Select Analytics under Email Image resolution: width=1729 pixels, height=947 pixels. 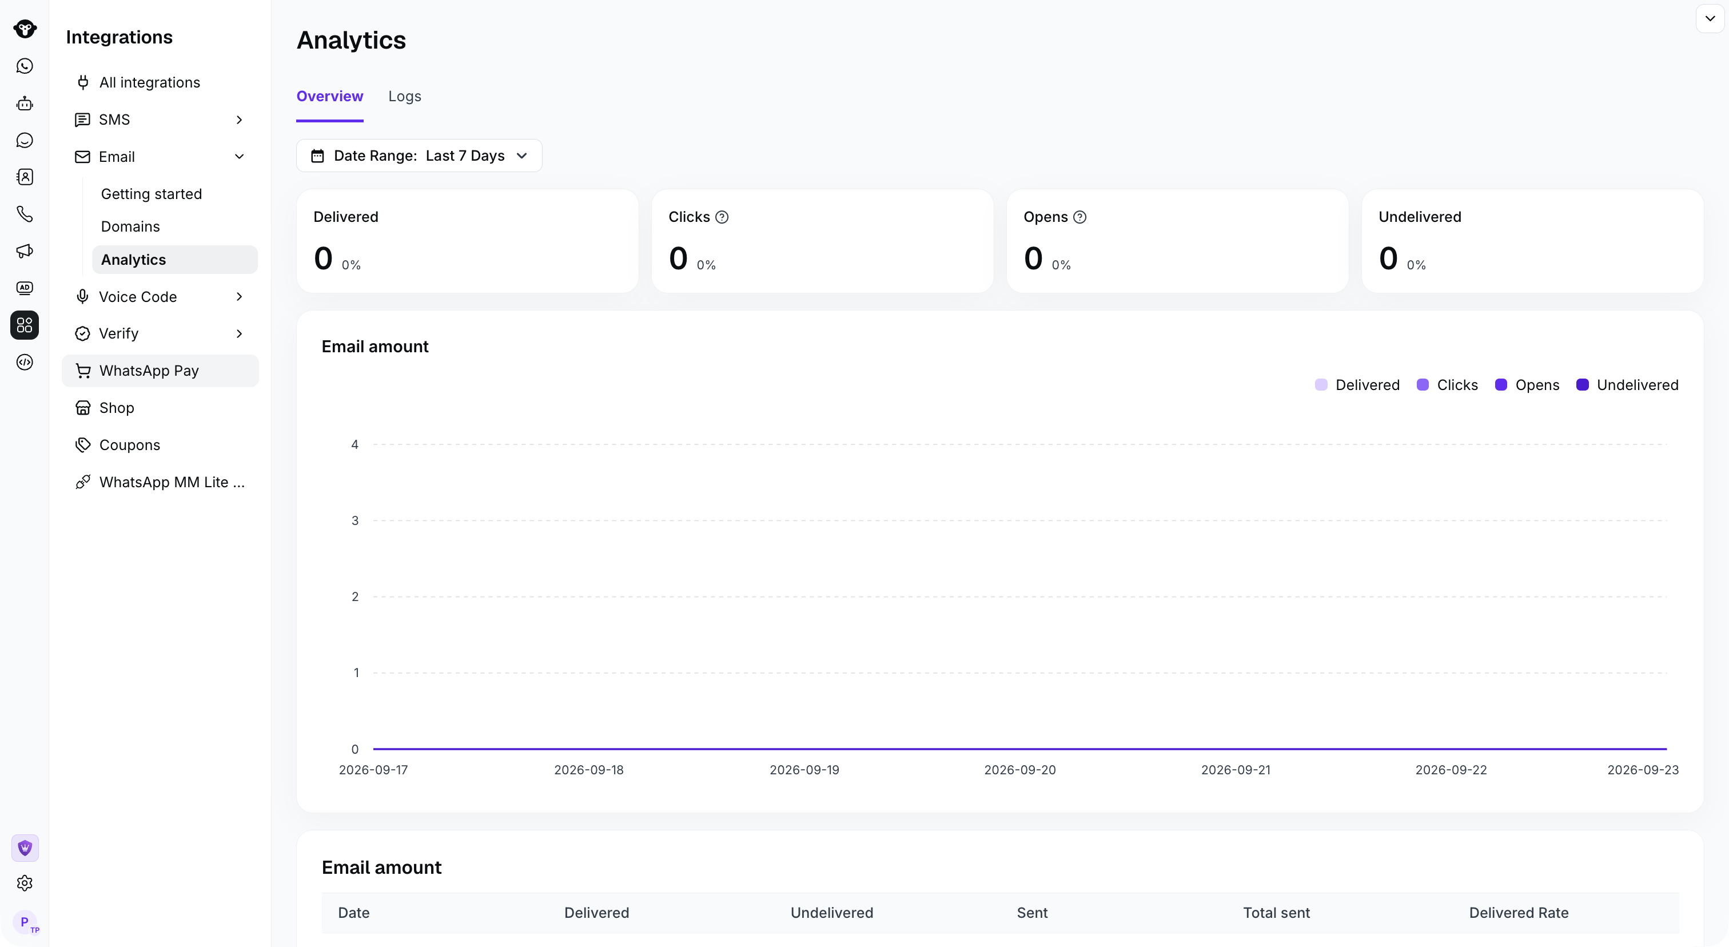coord(174,260)
